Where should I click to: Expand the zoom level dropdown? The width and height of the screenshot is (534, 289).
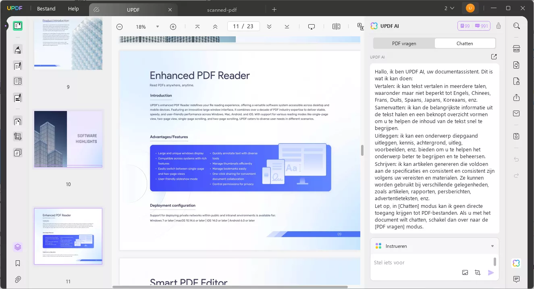[158, 27]
